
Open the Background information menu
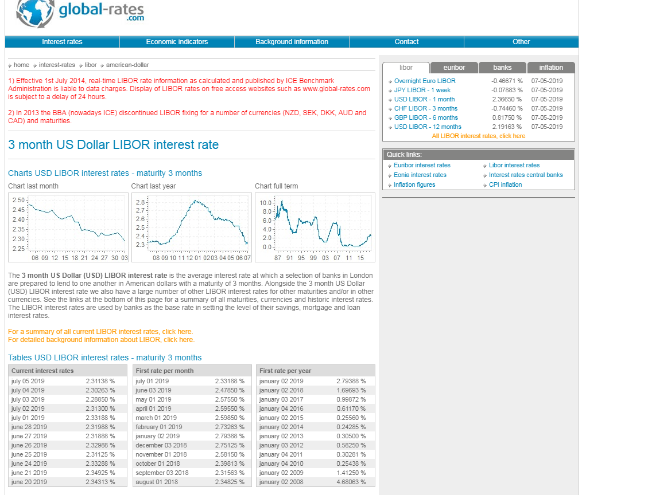coord(292,42)
